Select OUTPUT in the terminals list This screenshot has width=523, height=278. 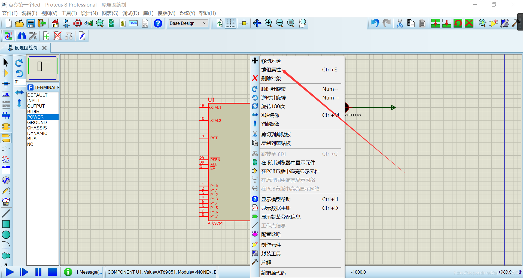[42, 106]
